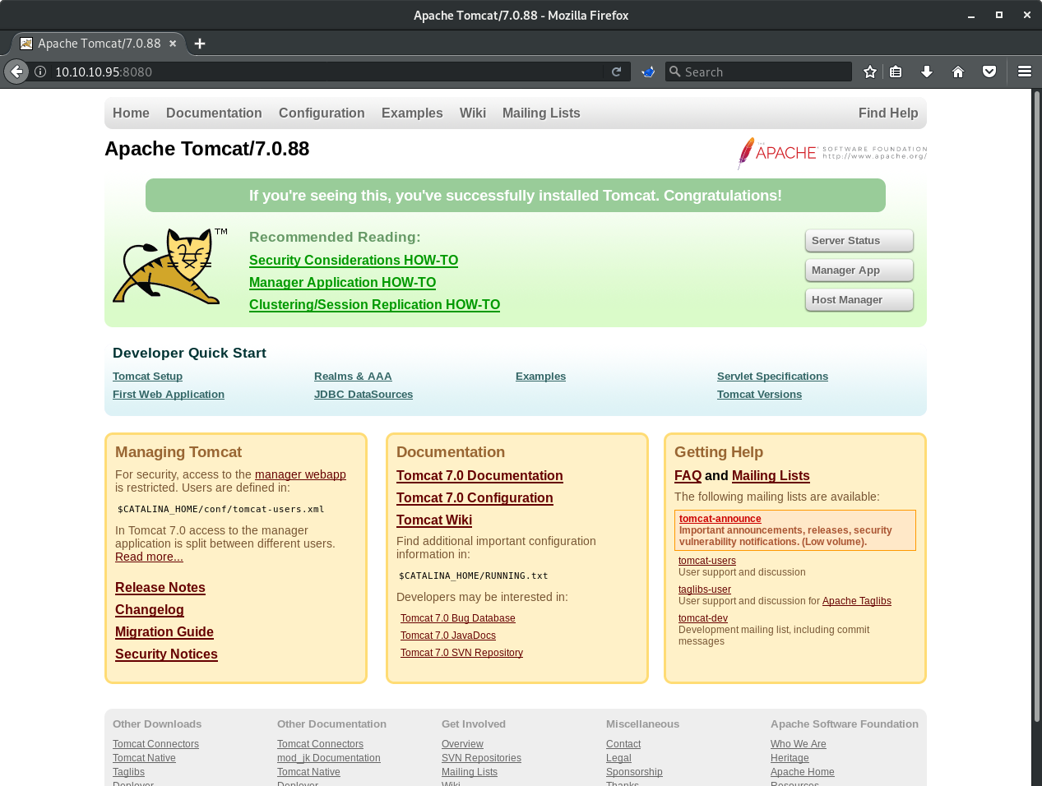Open a new tab with plus icon
The width and height of the screenshot is (1042, 786).
[200, 44]
